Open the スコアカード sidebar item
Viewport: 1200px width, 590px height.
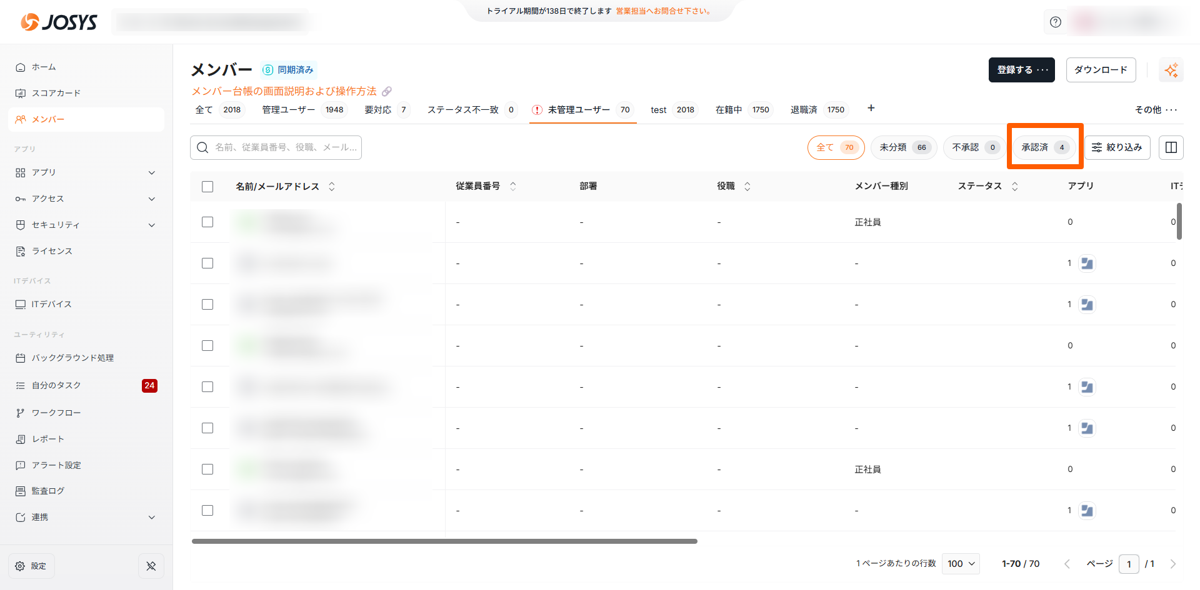(56, 93)
